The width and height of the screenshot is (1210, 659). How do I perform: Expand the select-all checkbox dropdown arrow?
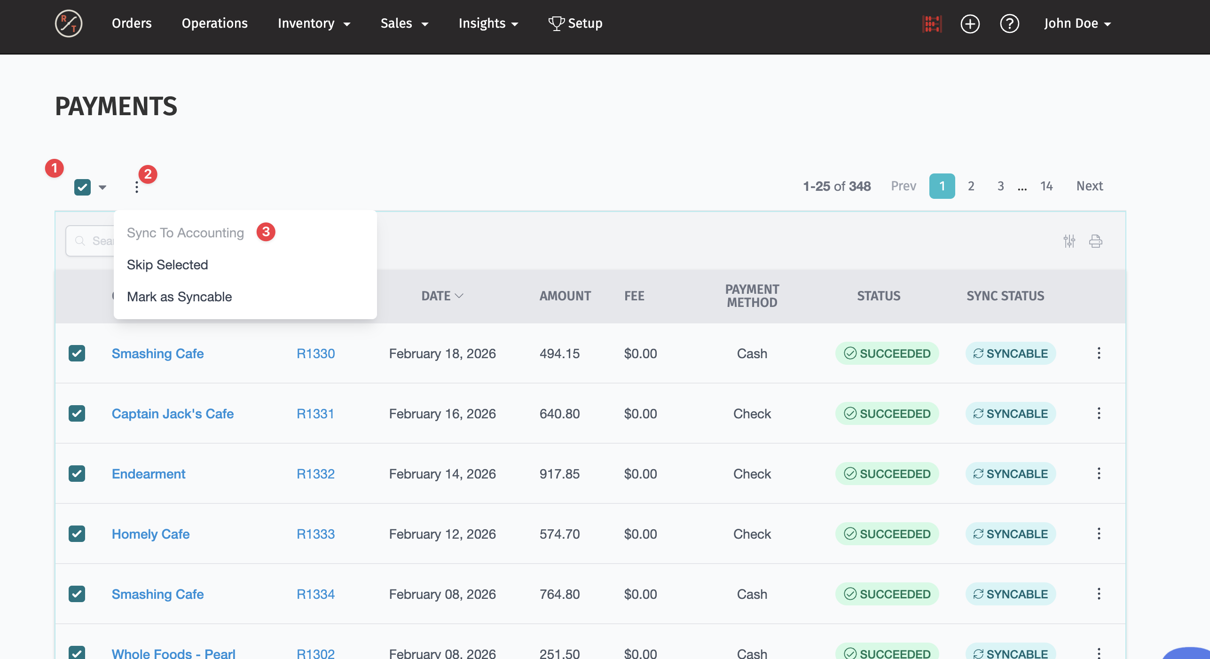pyautogui.click(x=102, y=187)
